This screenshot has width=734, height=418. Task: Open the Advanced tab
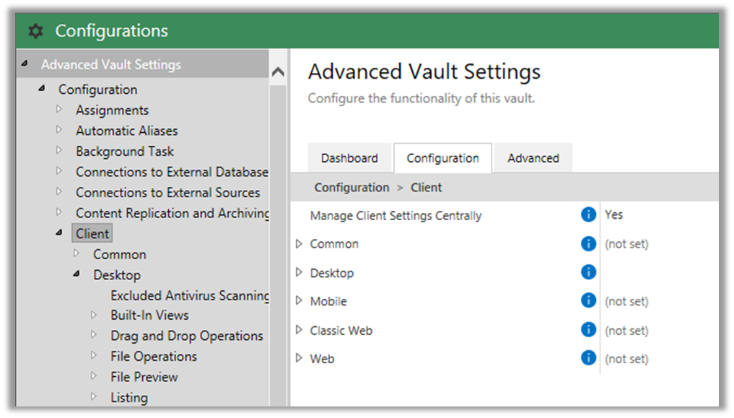coord(533,158)
